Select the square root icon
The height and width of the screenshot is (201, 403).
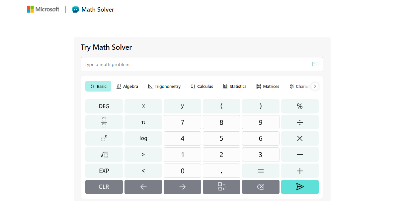click(x=104, y=155)
